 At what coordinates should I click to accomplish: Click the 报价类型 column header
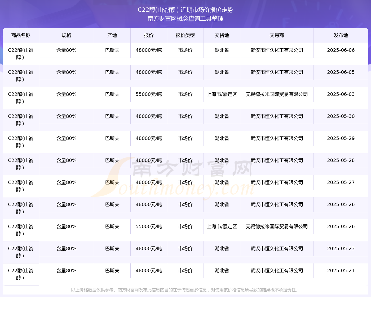[x=185, y=35]
